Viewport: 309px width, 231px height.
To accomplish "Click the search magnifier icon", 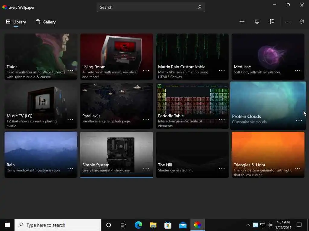I will point(199,7).
